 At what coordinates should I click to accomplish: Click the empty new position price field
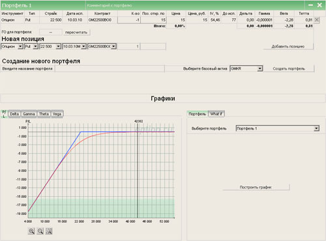click(153, 46)
